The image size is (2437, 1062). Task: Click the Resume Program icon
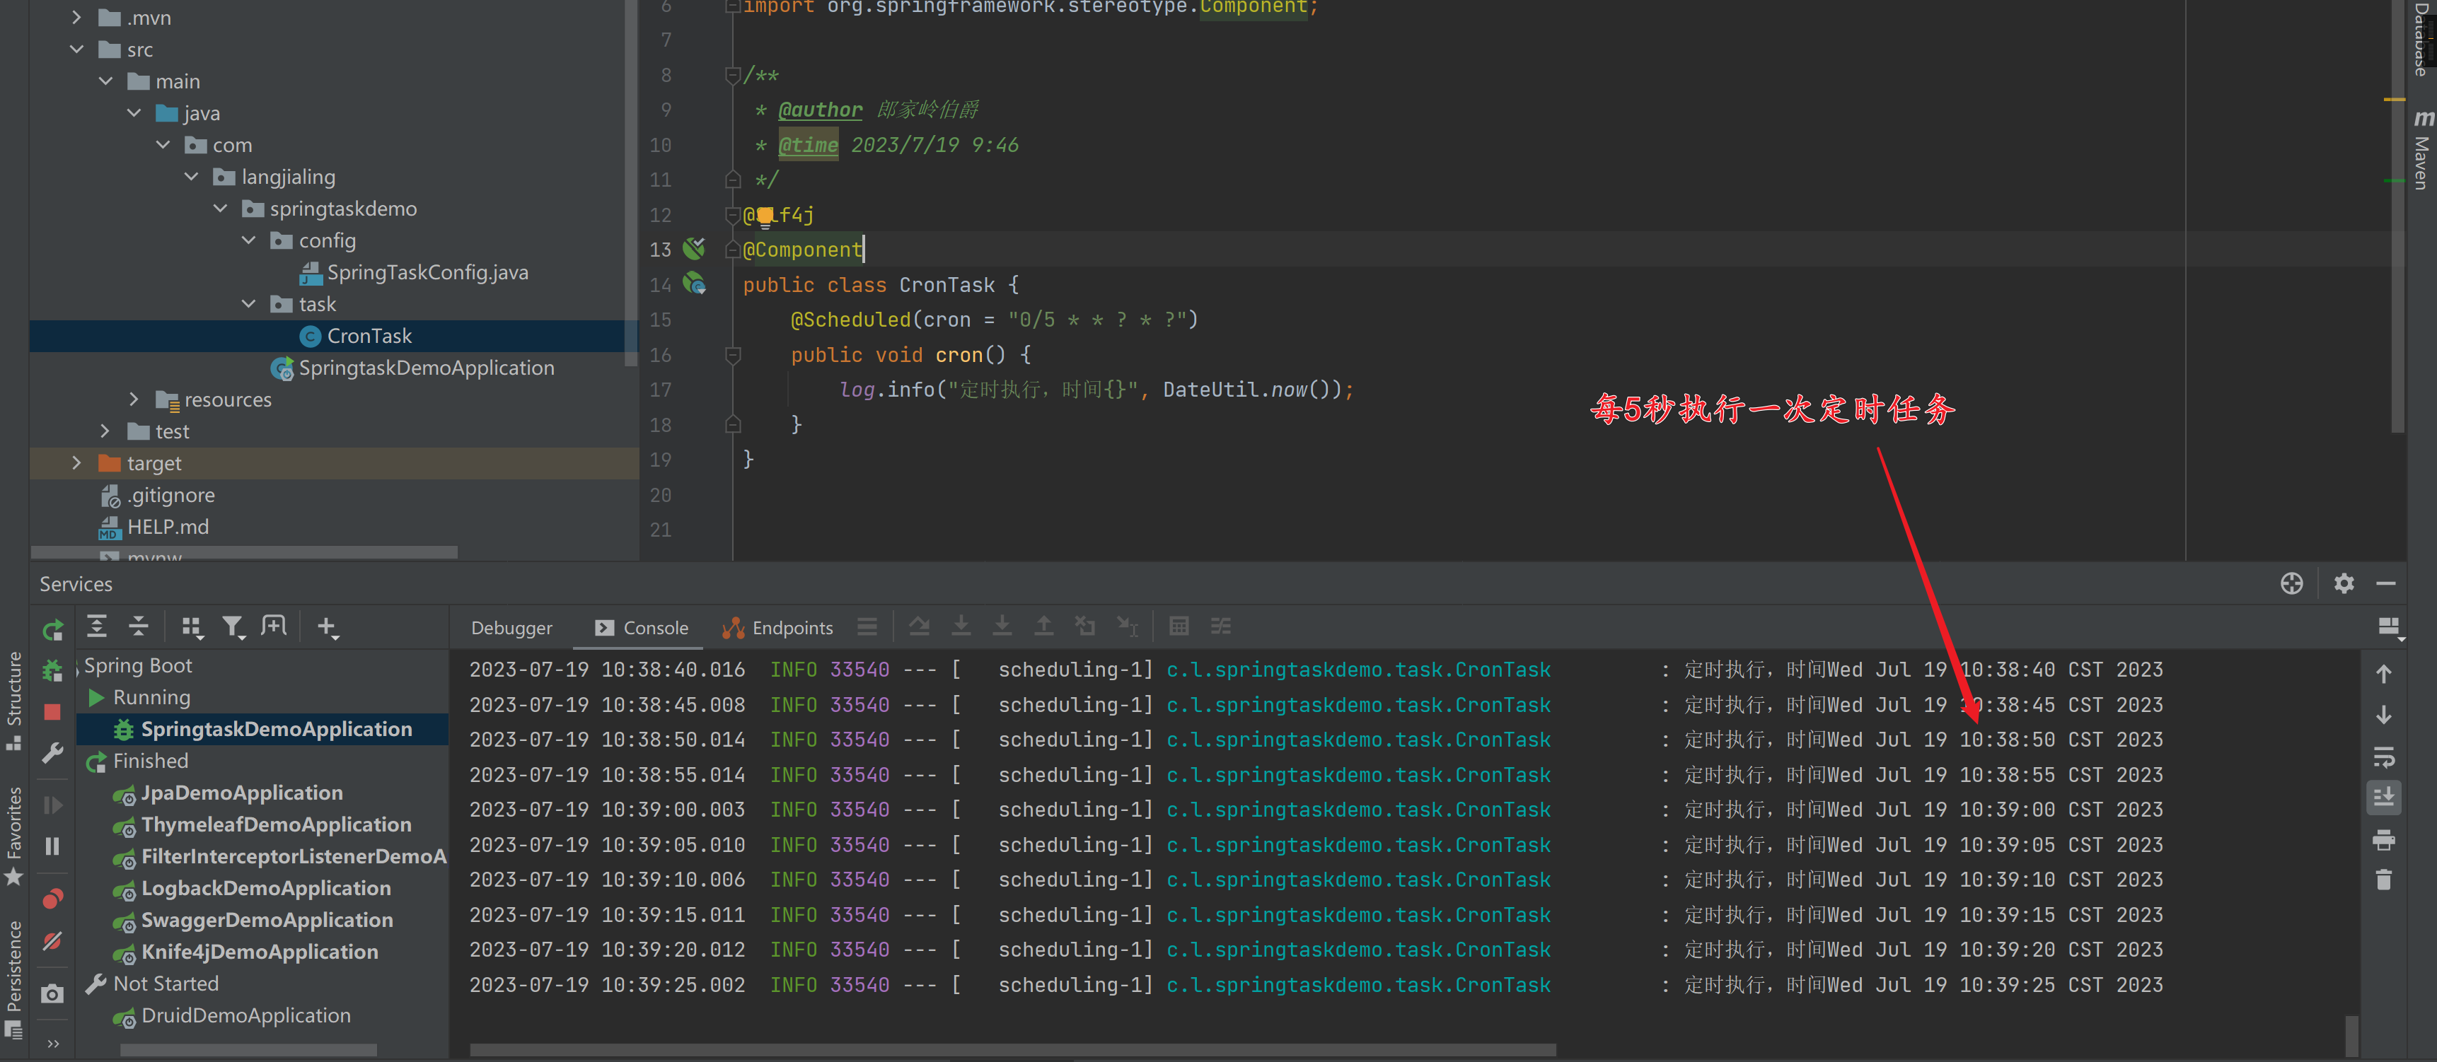[x=52, y=805]
